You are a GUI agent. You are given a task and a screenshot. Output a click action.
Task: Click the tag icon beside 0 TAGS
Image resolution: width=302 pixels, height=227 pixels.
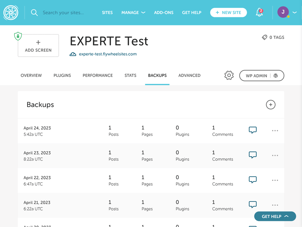click(x=265, y=37)
